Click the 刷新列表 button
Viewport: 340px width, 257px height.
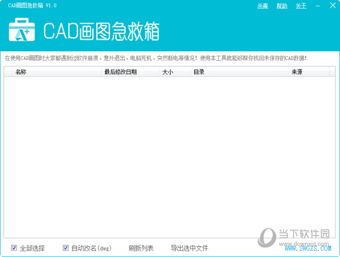click(x=141, y=248)
